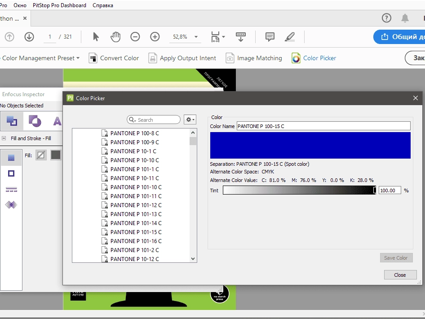Screen dimensions: 425x319
Task: Set Fill to solid color swatch
Action: click(56, 155)
